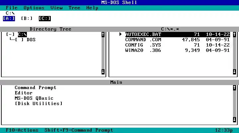Click the Directory Tree title bar
The height and width of the screenshot is (133, 239).
coord(50,29)
